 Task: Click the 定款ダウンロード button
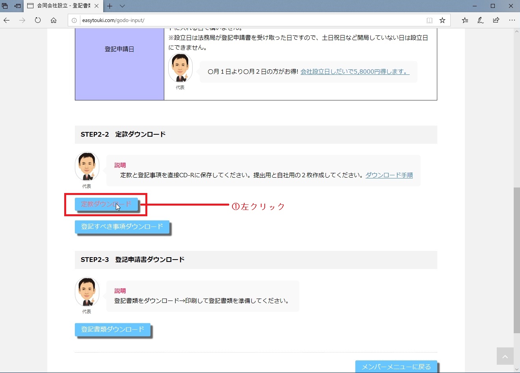[x=106, y=204]
